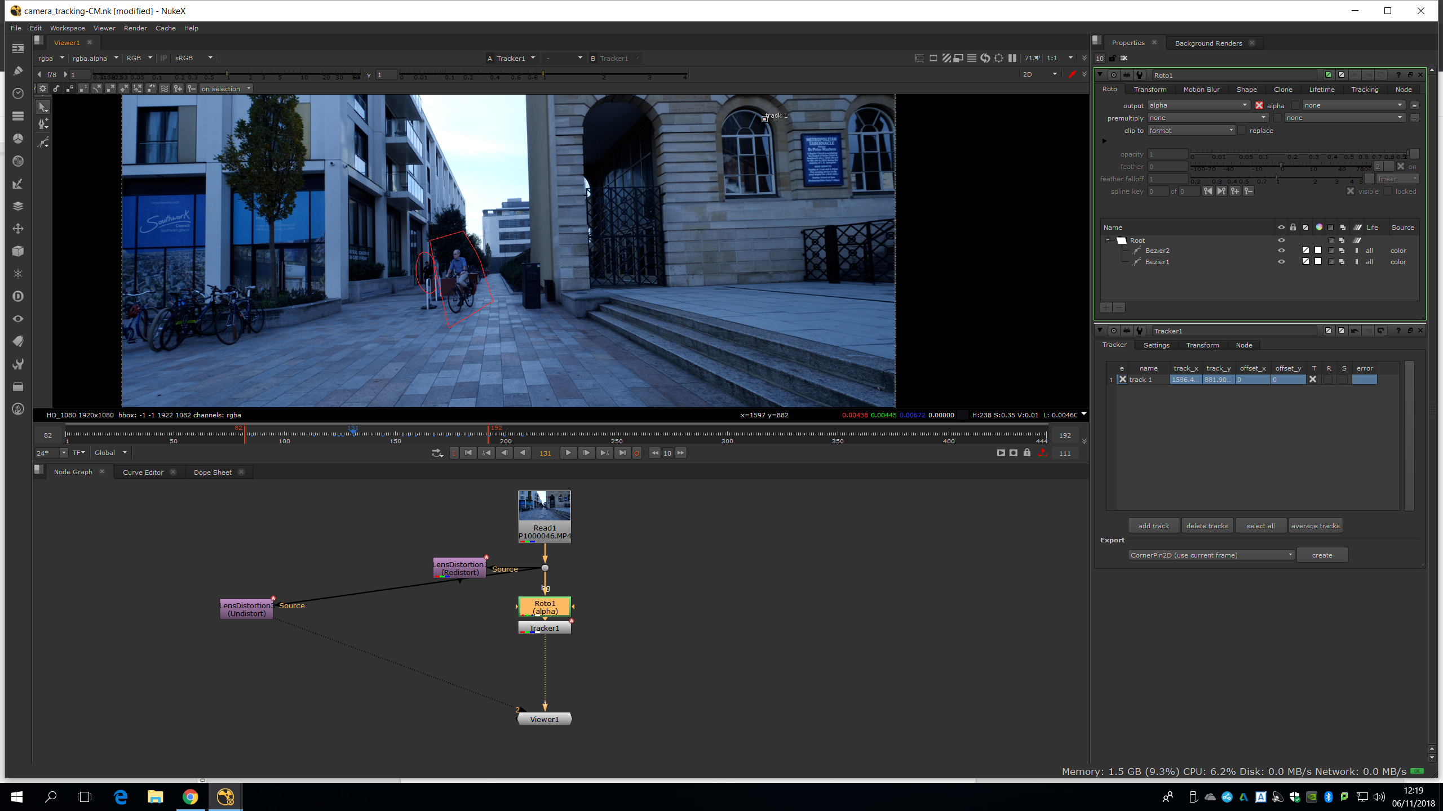Open Chrome from the Windows taskbar
The image size is (1443, 811).
pyautogui.click(x=190, y=797)
